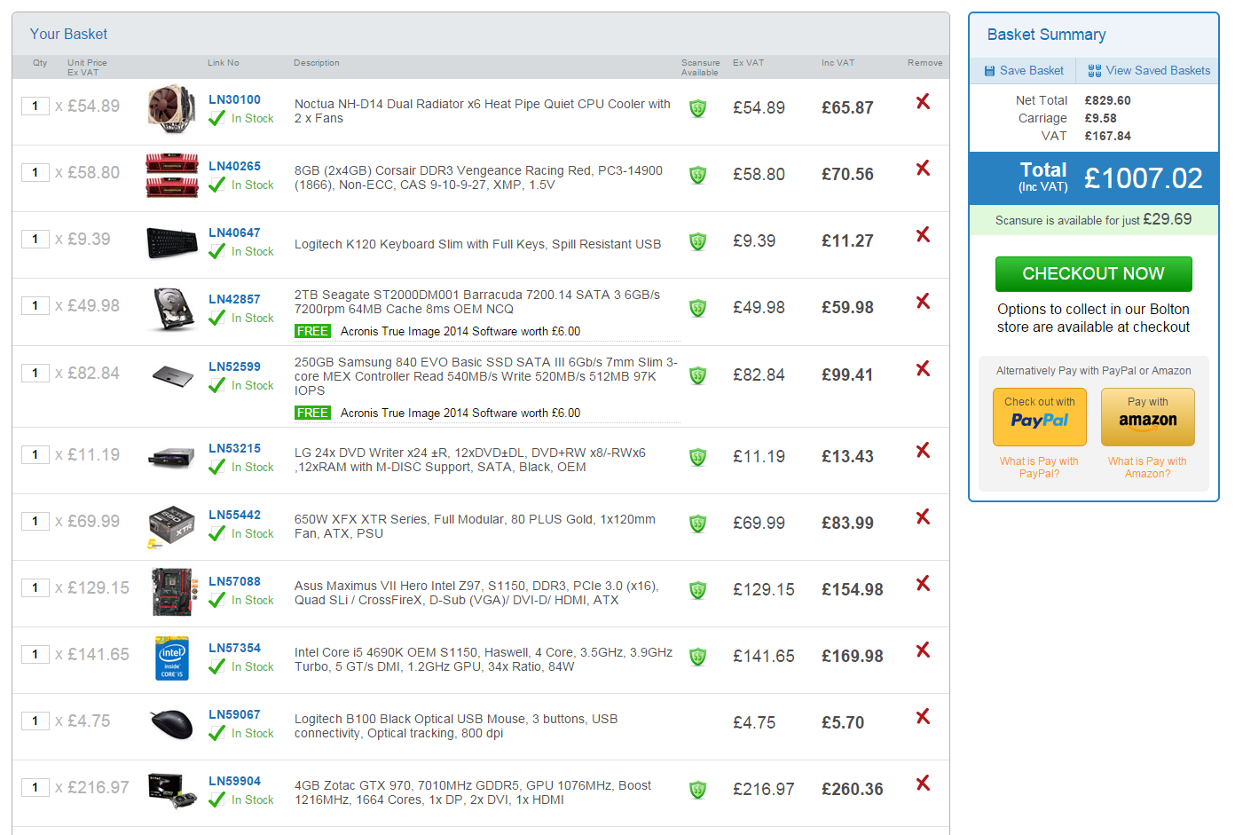Open the Corsair Vengeance RAM thumbnail

click(x=172, y=175)
